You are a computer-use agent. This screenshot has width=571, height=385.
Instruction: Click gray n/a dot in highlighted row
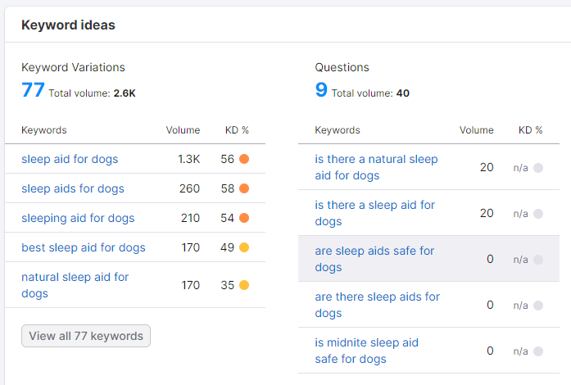(538, 260)
